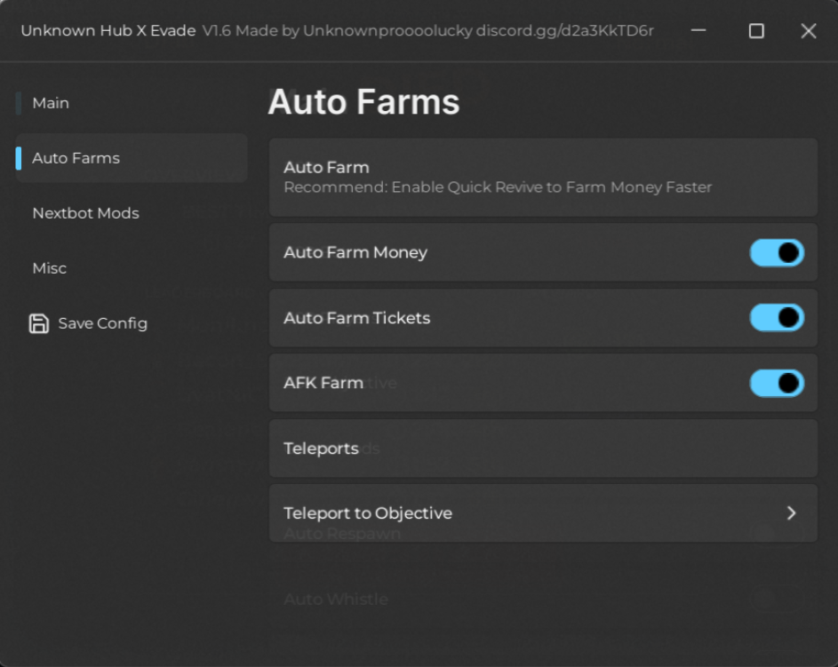Maximize the Unknown Hub window
838x667 pixels.
coord(756,31)
